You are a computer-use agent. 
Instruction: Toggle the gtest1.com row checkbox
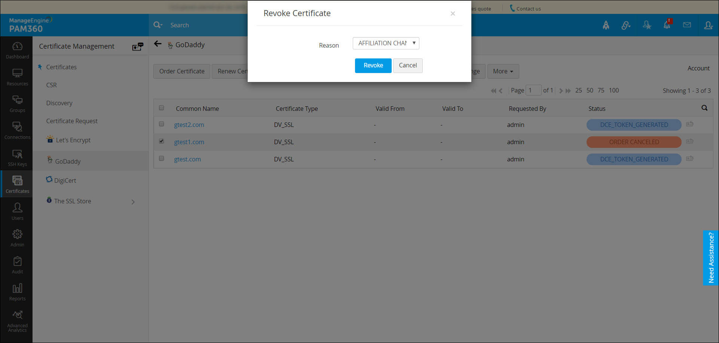162,142
